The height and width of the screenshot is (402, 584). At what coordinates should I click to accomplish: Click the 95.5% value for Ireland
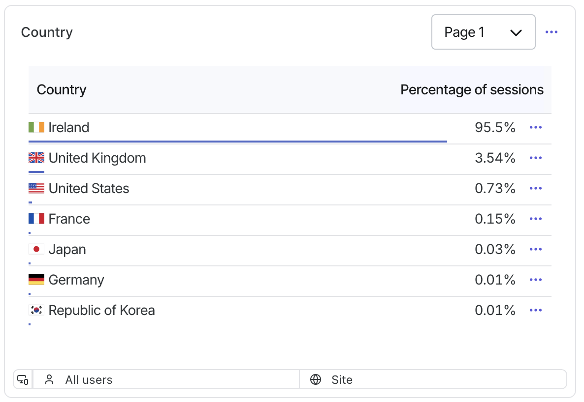(495, 128)
